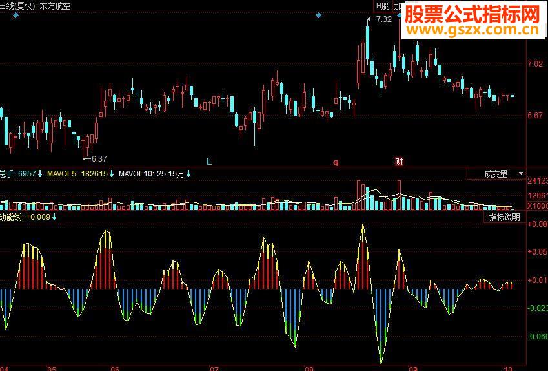The height and width of the screenshot is (371, 548).
Task: Click the down arrow after 动能线 +0.009
Action: coord(54,217)
